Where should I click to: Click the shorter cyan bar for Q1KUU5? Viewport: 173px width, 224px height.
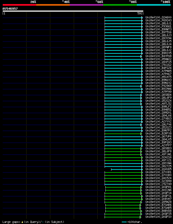[x=127, y=169]
